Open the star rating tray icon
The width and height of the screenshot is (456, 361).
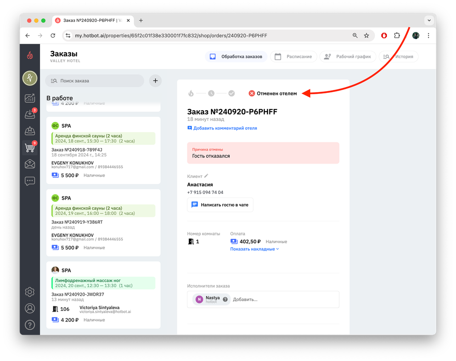click(30, 131)
